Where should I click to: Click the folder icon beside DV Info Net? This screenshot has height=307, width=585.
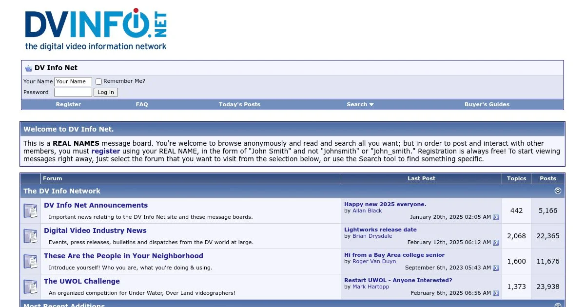pos(28,68)
